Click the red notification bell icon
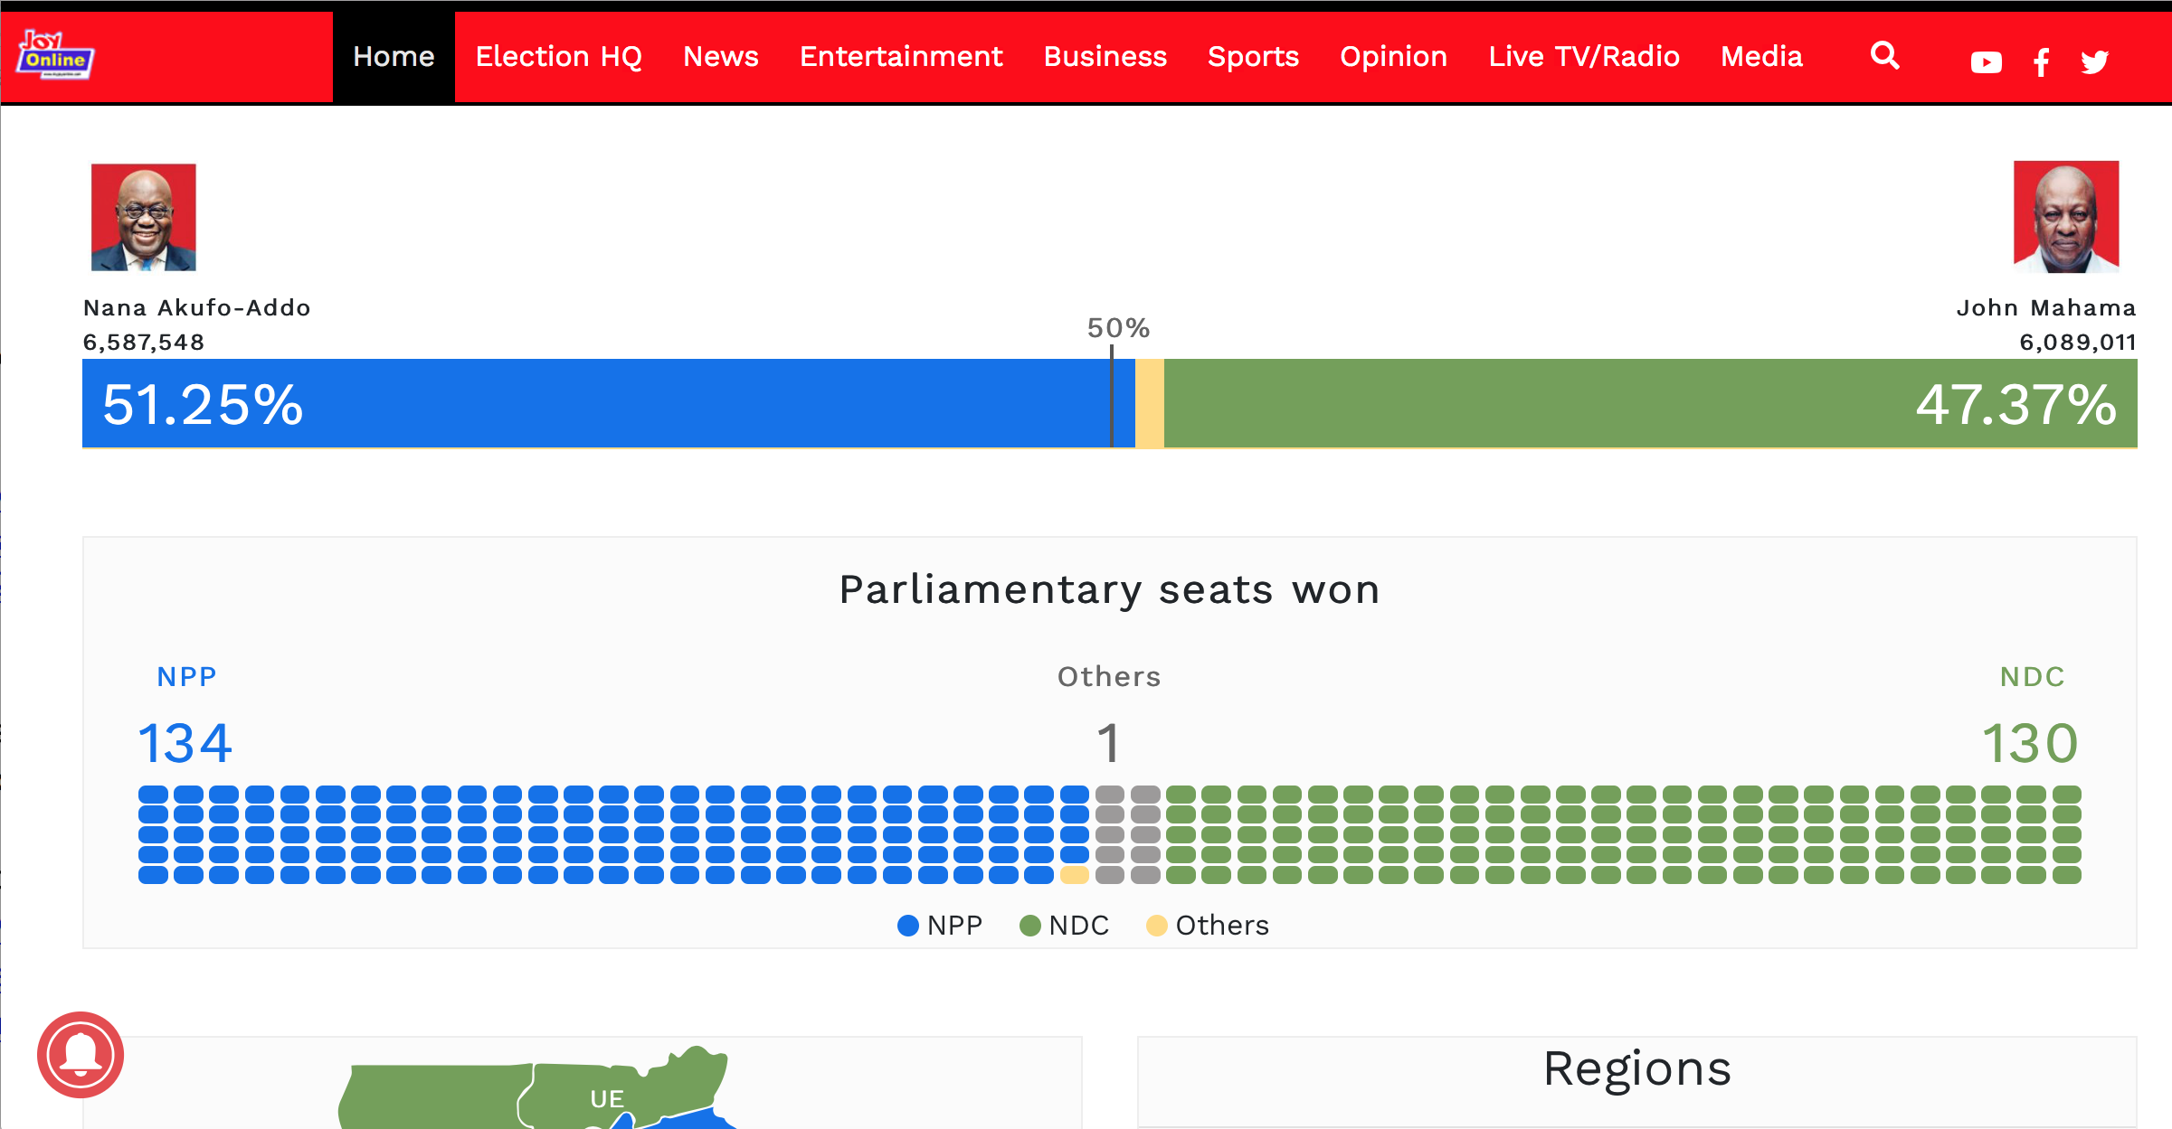 [x=81, y=1055]
